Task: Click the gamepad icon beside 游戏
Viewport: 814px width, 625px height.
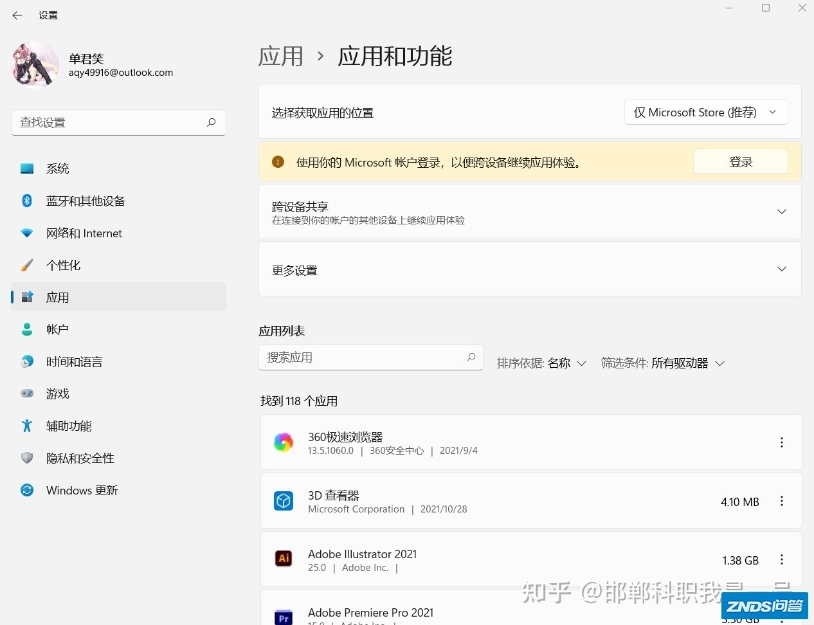Action: (27, 394)
